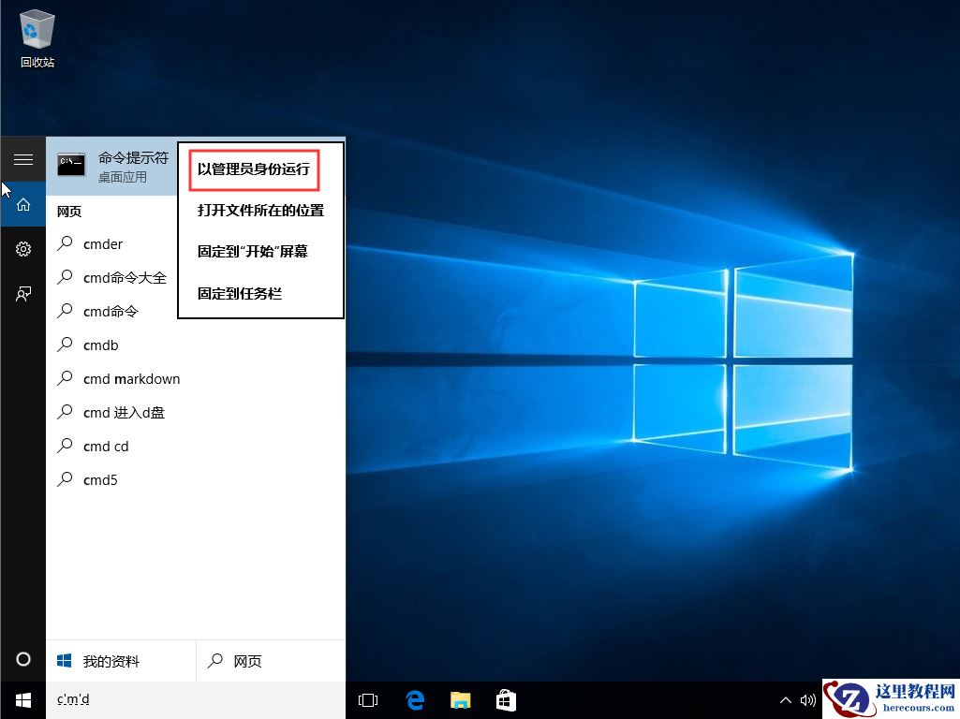
Task: Click the Home icon in Start sidebar
Action: [23, 203]
